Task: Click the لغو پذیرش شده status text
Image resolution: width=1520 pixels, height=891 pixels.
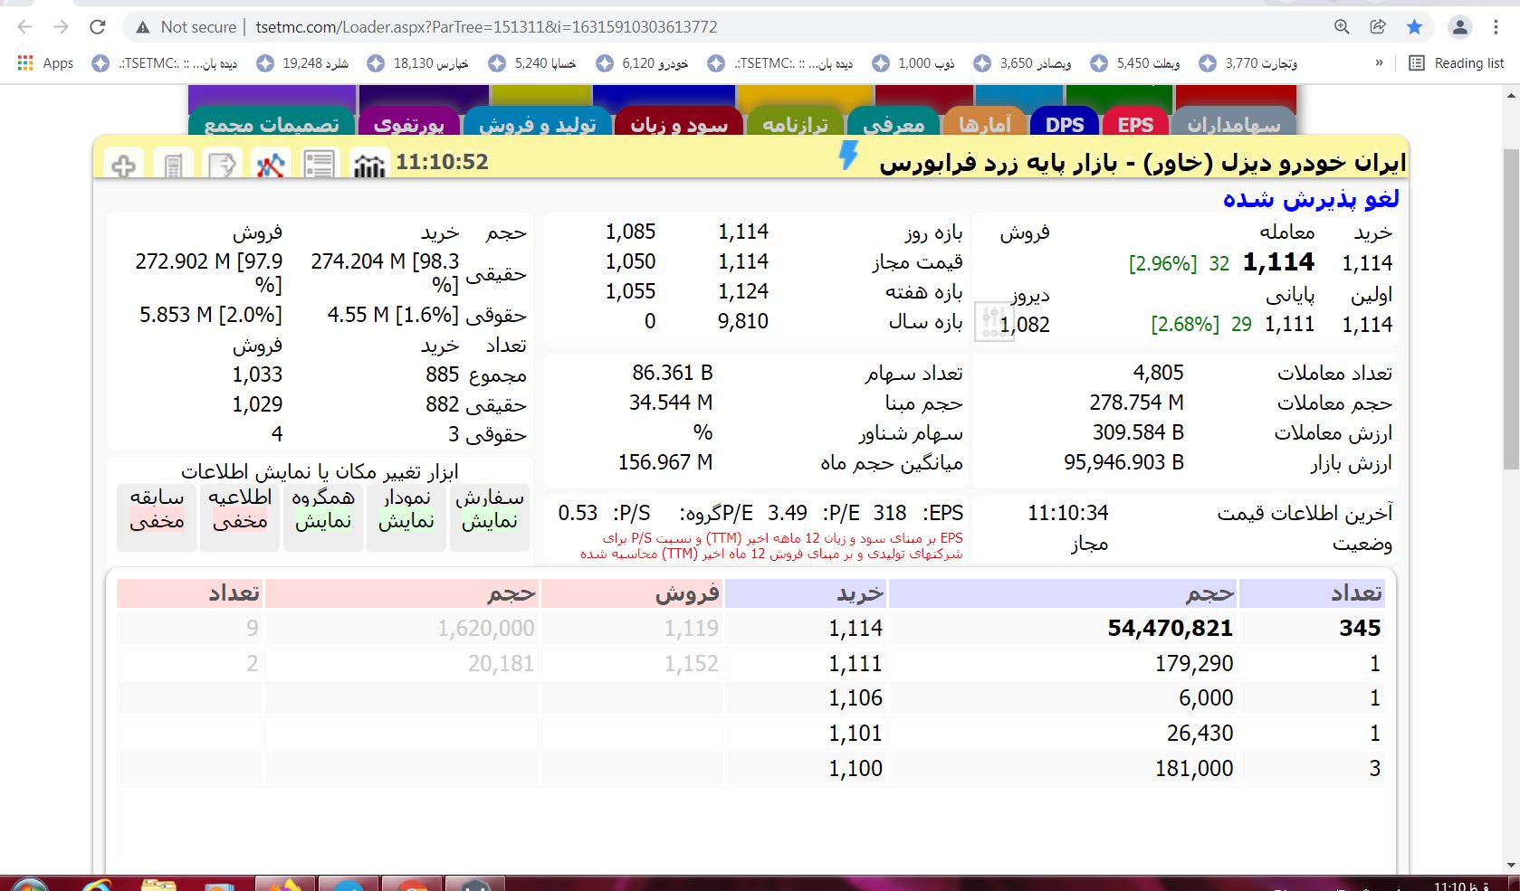Action: (x=1311, y=198)
